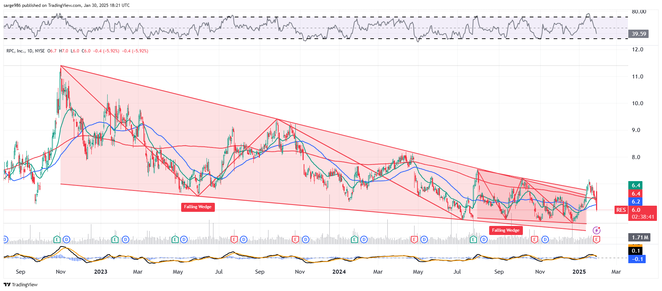662x291 pixels.
Task: Click the sarge986 published on TradingView.com text
Action: click(66, 5)
